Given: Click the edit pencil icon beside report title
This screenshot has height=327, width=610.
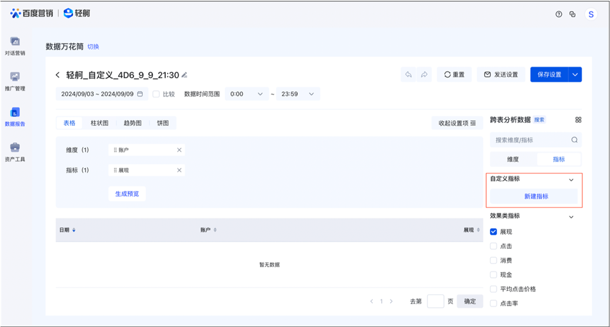Looking at the screenshot, I should (184, 75).
